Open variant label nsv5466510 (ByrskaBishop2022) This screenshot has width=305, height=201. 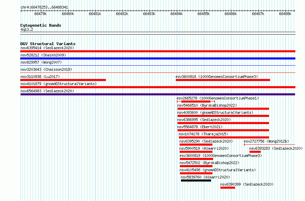pyautogui.click(x=207, y=105)
